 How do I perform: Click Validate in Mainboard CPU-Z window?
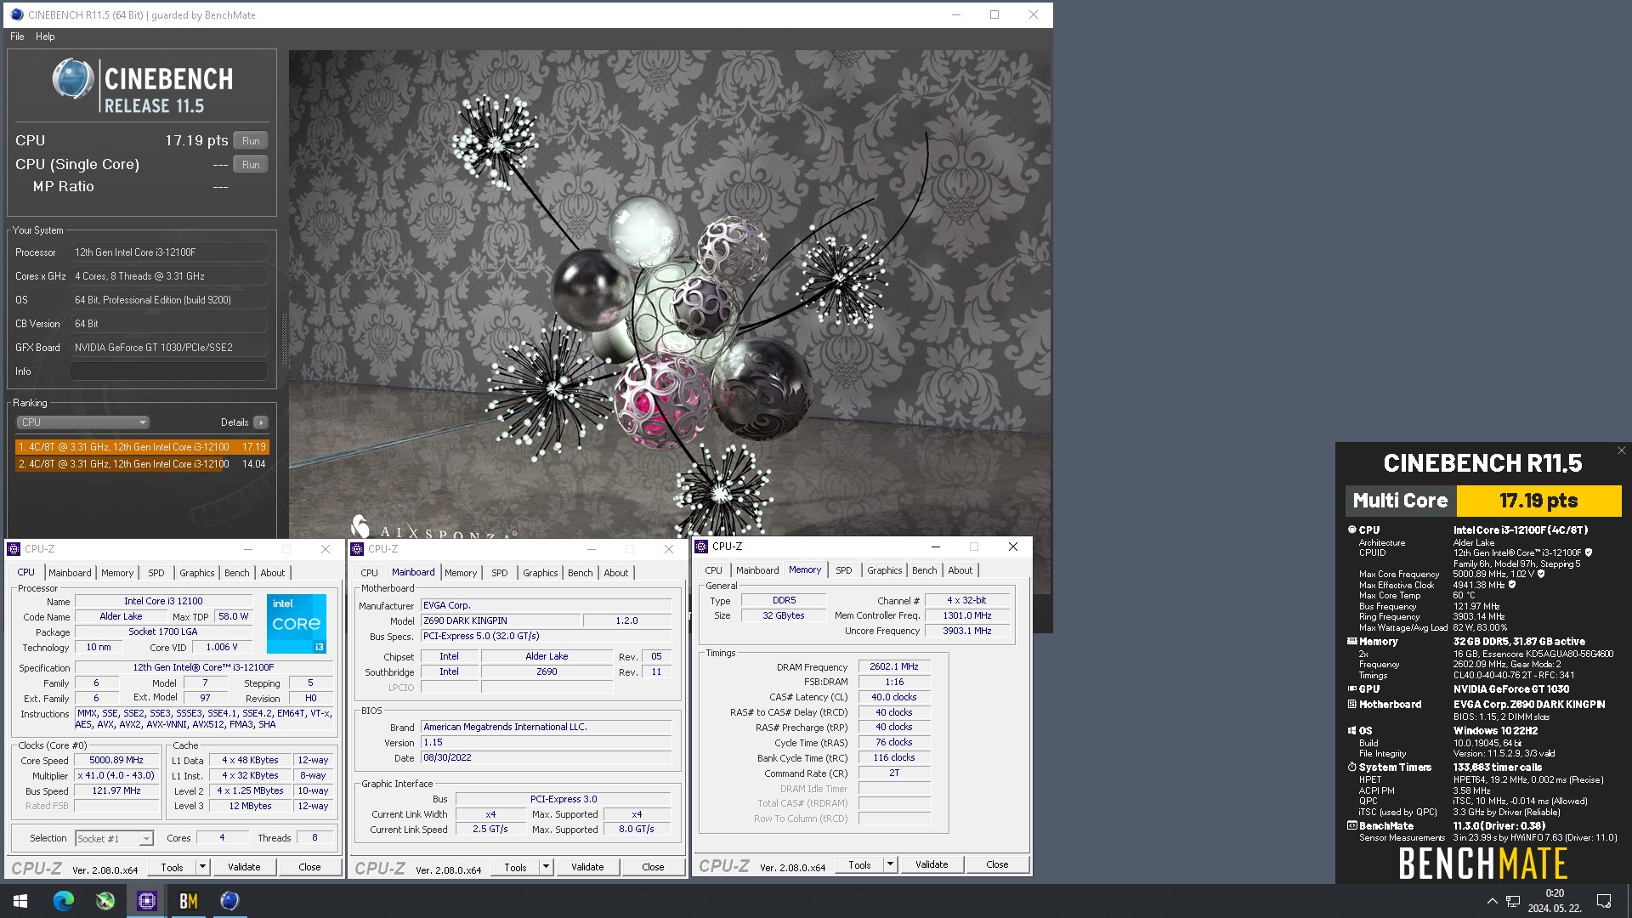(x=587, y=867)
